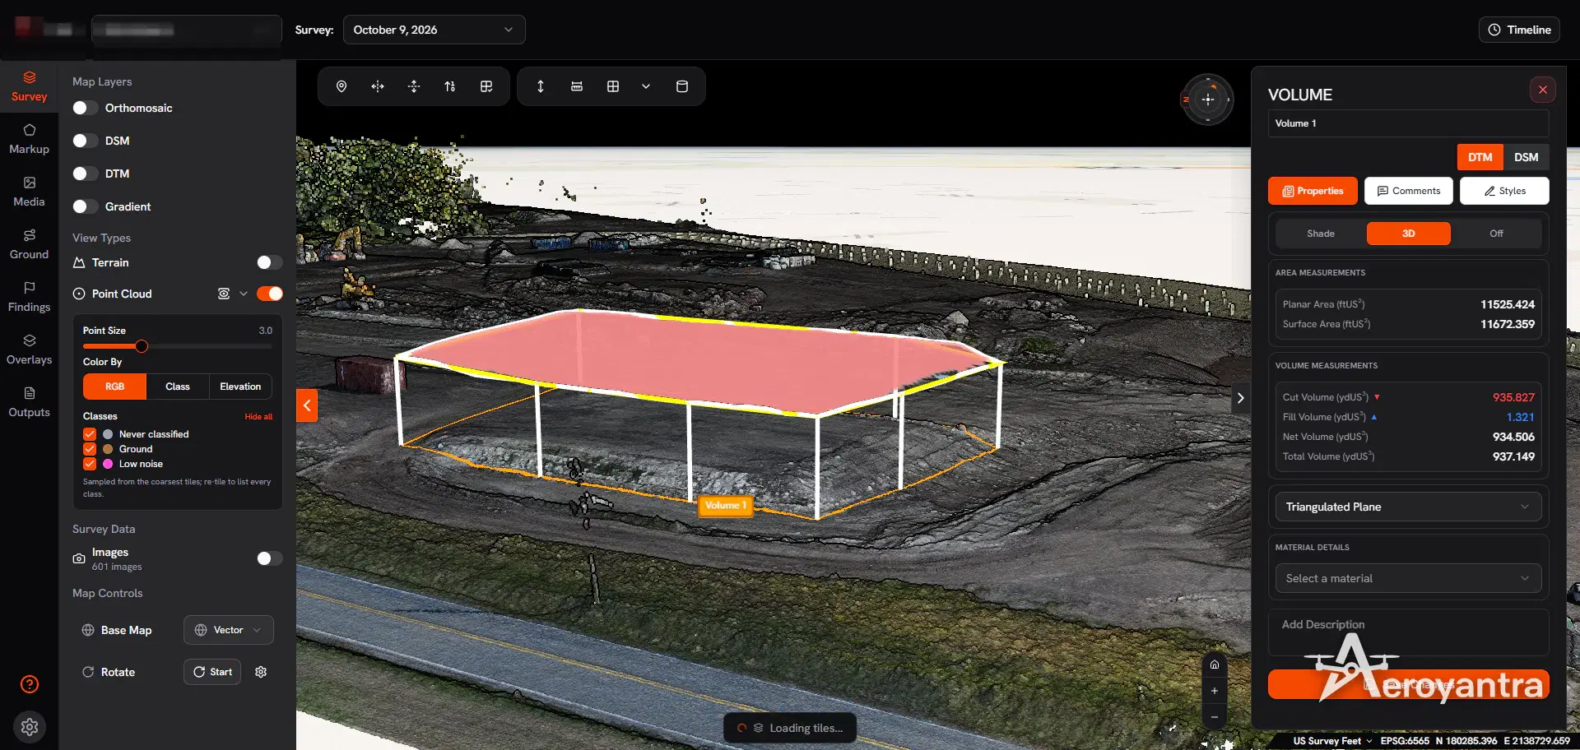This screenshot has height=750, width=1580.
Task: Enable the Gradient layer toggle
Action: (85, 206)
